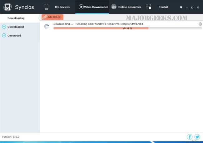Click the Toolkit grid icon
This screenshot has width=203, height=143.
[x=148, y=7]
